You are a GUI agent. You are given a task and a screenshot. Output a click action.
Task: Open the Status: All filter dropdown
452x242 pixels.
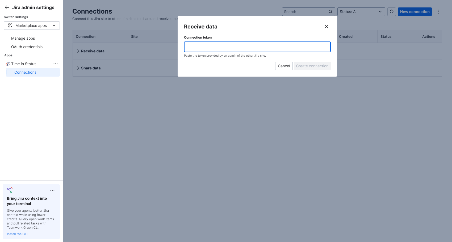tap(361, 12)
